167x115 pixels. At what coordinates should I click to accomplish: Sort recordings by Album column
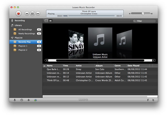click(99, 66)
